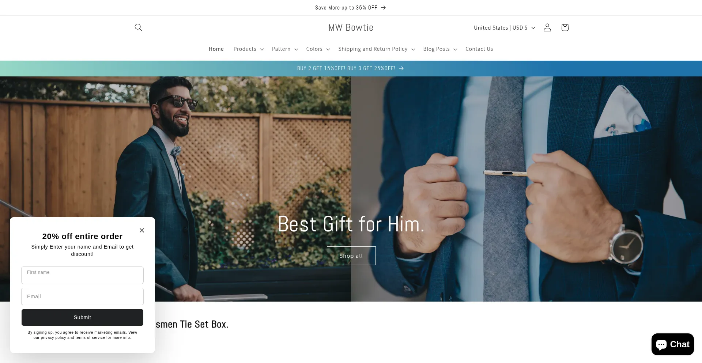Open the Contact Us page
702x363 pixels.
coord(479,49)
